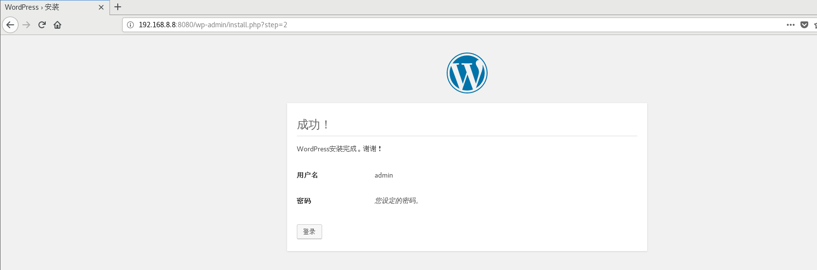Open the page actions three-dot menu
The width and height of the screenshot is (817, 270).
point(791,25)
